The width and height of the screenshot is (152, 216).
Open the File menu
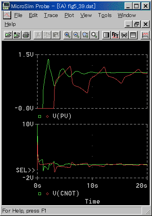[x=18, y=15]
